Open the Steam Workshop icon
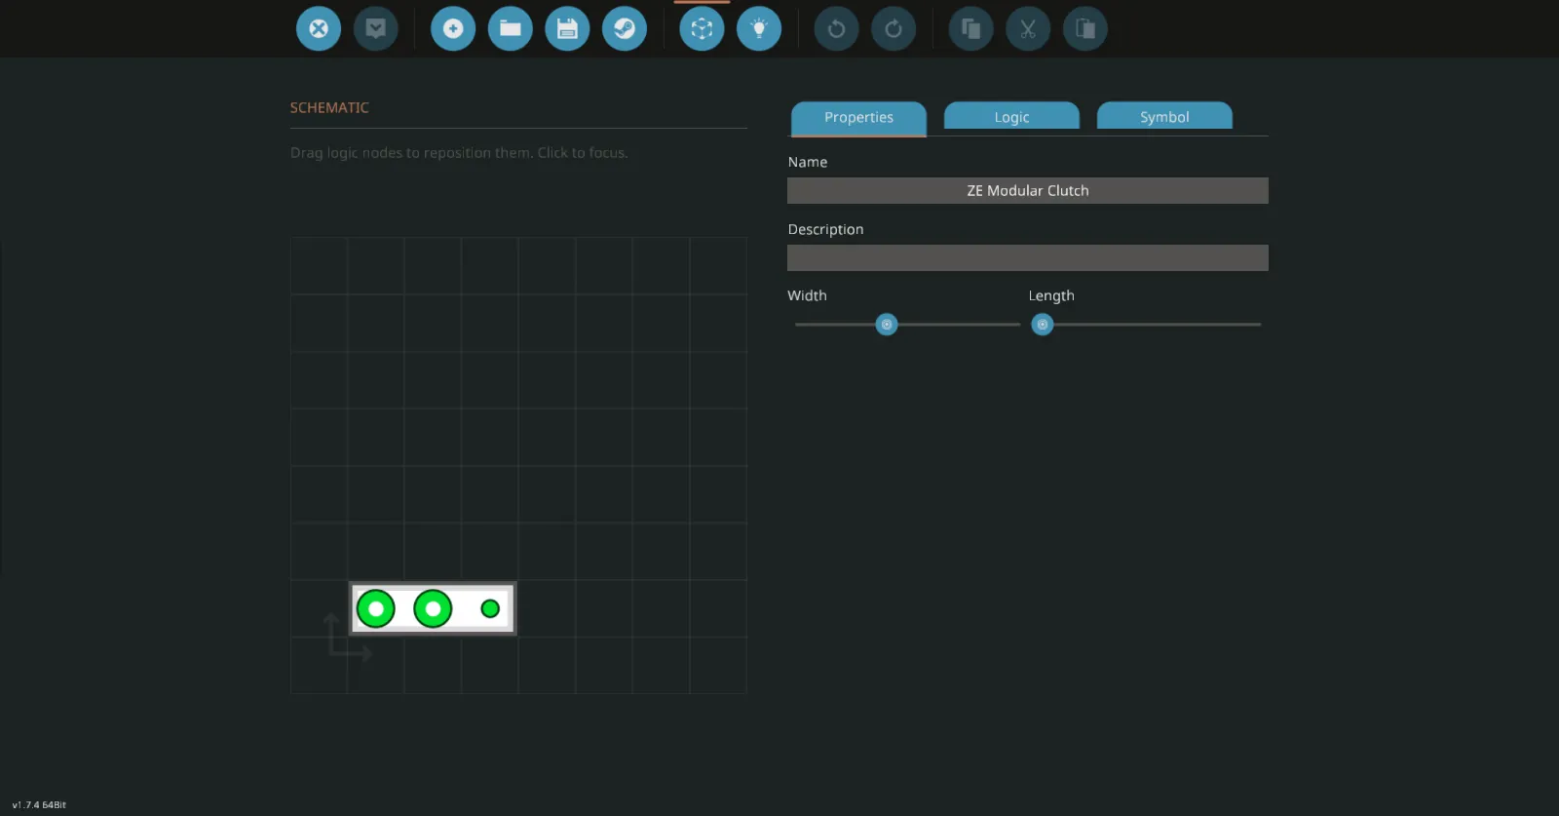The height and width of the screenshot is (816, 1559). 625,28
